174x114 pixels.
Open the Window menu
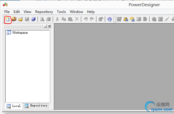77,12
